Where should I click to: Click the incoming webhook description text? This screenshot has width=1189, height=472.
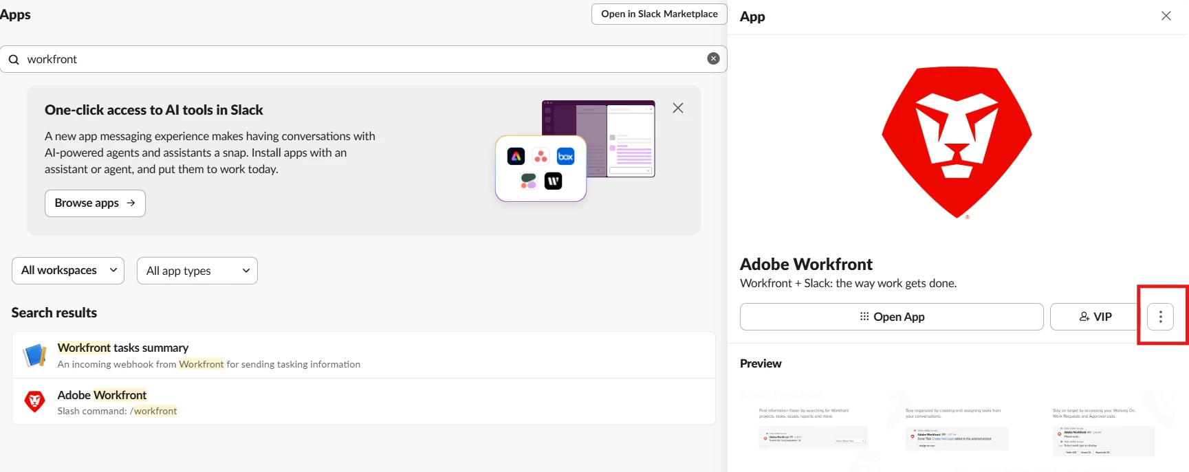(209, 364)
